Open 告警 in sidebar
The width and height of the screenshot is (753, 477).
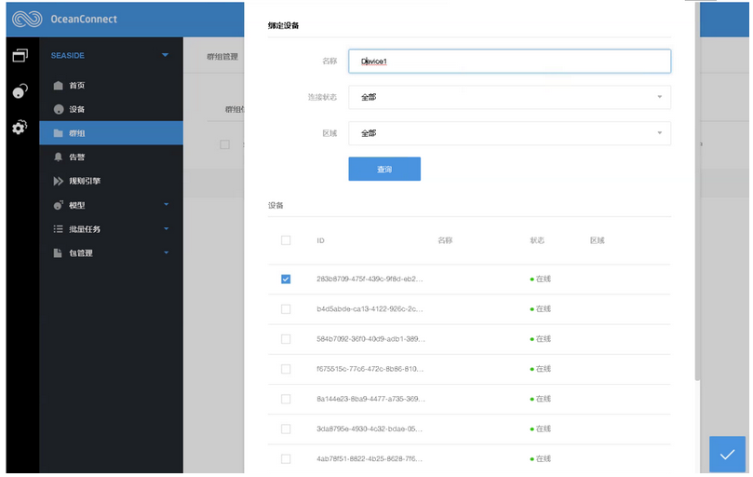[111, 157]
